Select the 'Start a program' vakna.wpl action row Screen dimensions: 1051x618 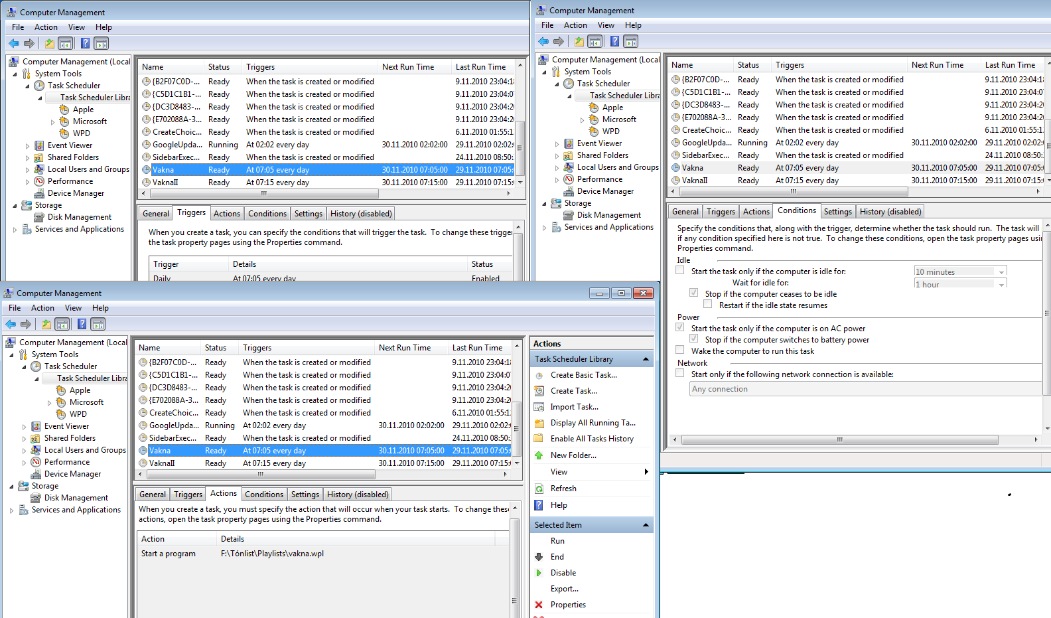272,554
